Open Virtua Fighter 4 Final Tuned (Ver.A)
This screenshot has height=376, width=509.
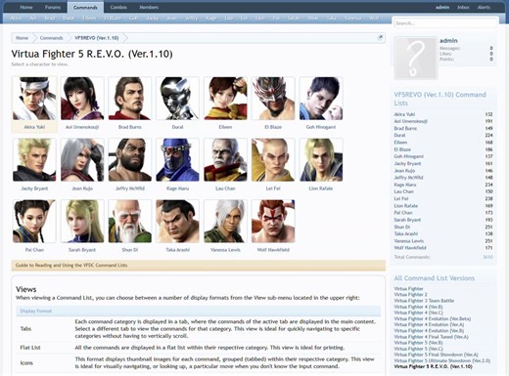pyautogui.click(x=431, y=337)
